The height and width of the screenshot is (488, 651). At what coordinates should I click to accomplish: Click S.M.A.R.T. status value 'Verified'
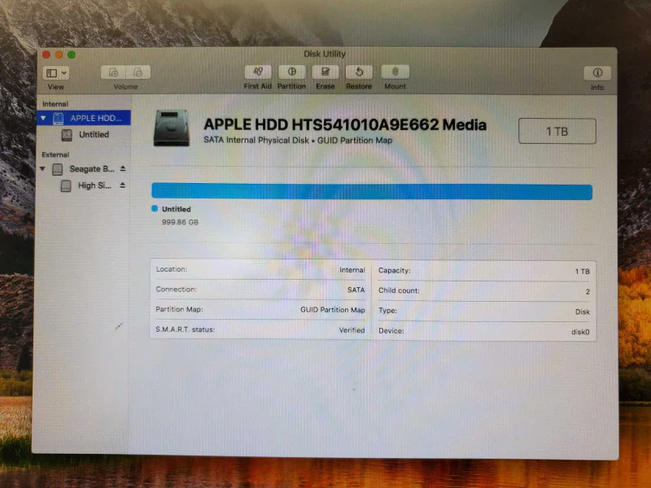[x=352, y=330]
